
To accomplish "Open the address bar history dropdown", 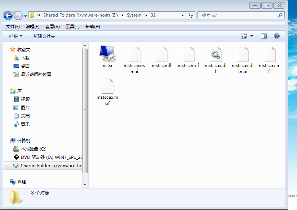I will coord(182,15).
